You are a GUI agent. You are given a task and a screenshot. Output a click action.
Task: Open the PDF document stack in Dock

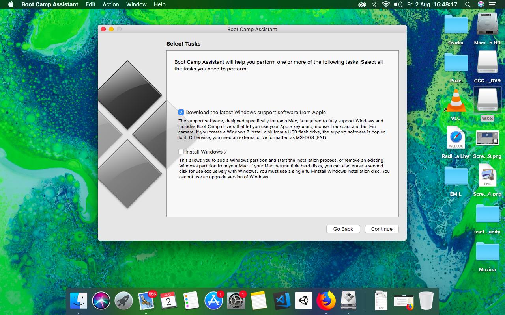point(381,301)
